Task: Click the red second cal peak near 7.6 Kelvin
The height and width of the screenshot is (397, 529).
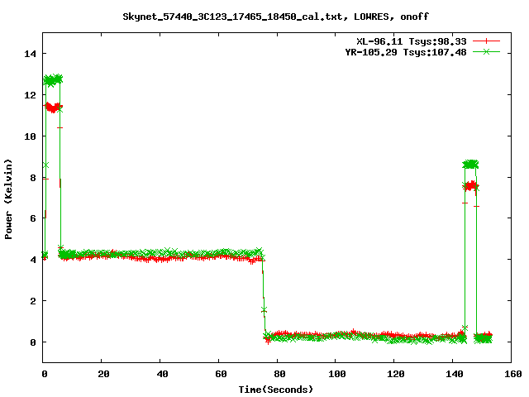Action: 470,185
